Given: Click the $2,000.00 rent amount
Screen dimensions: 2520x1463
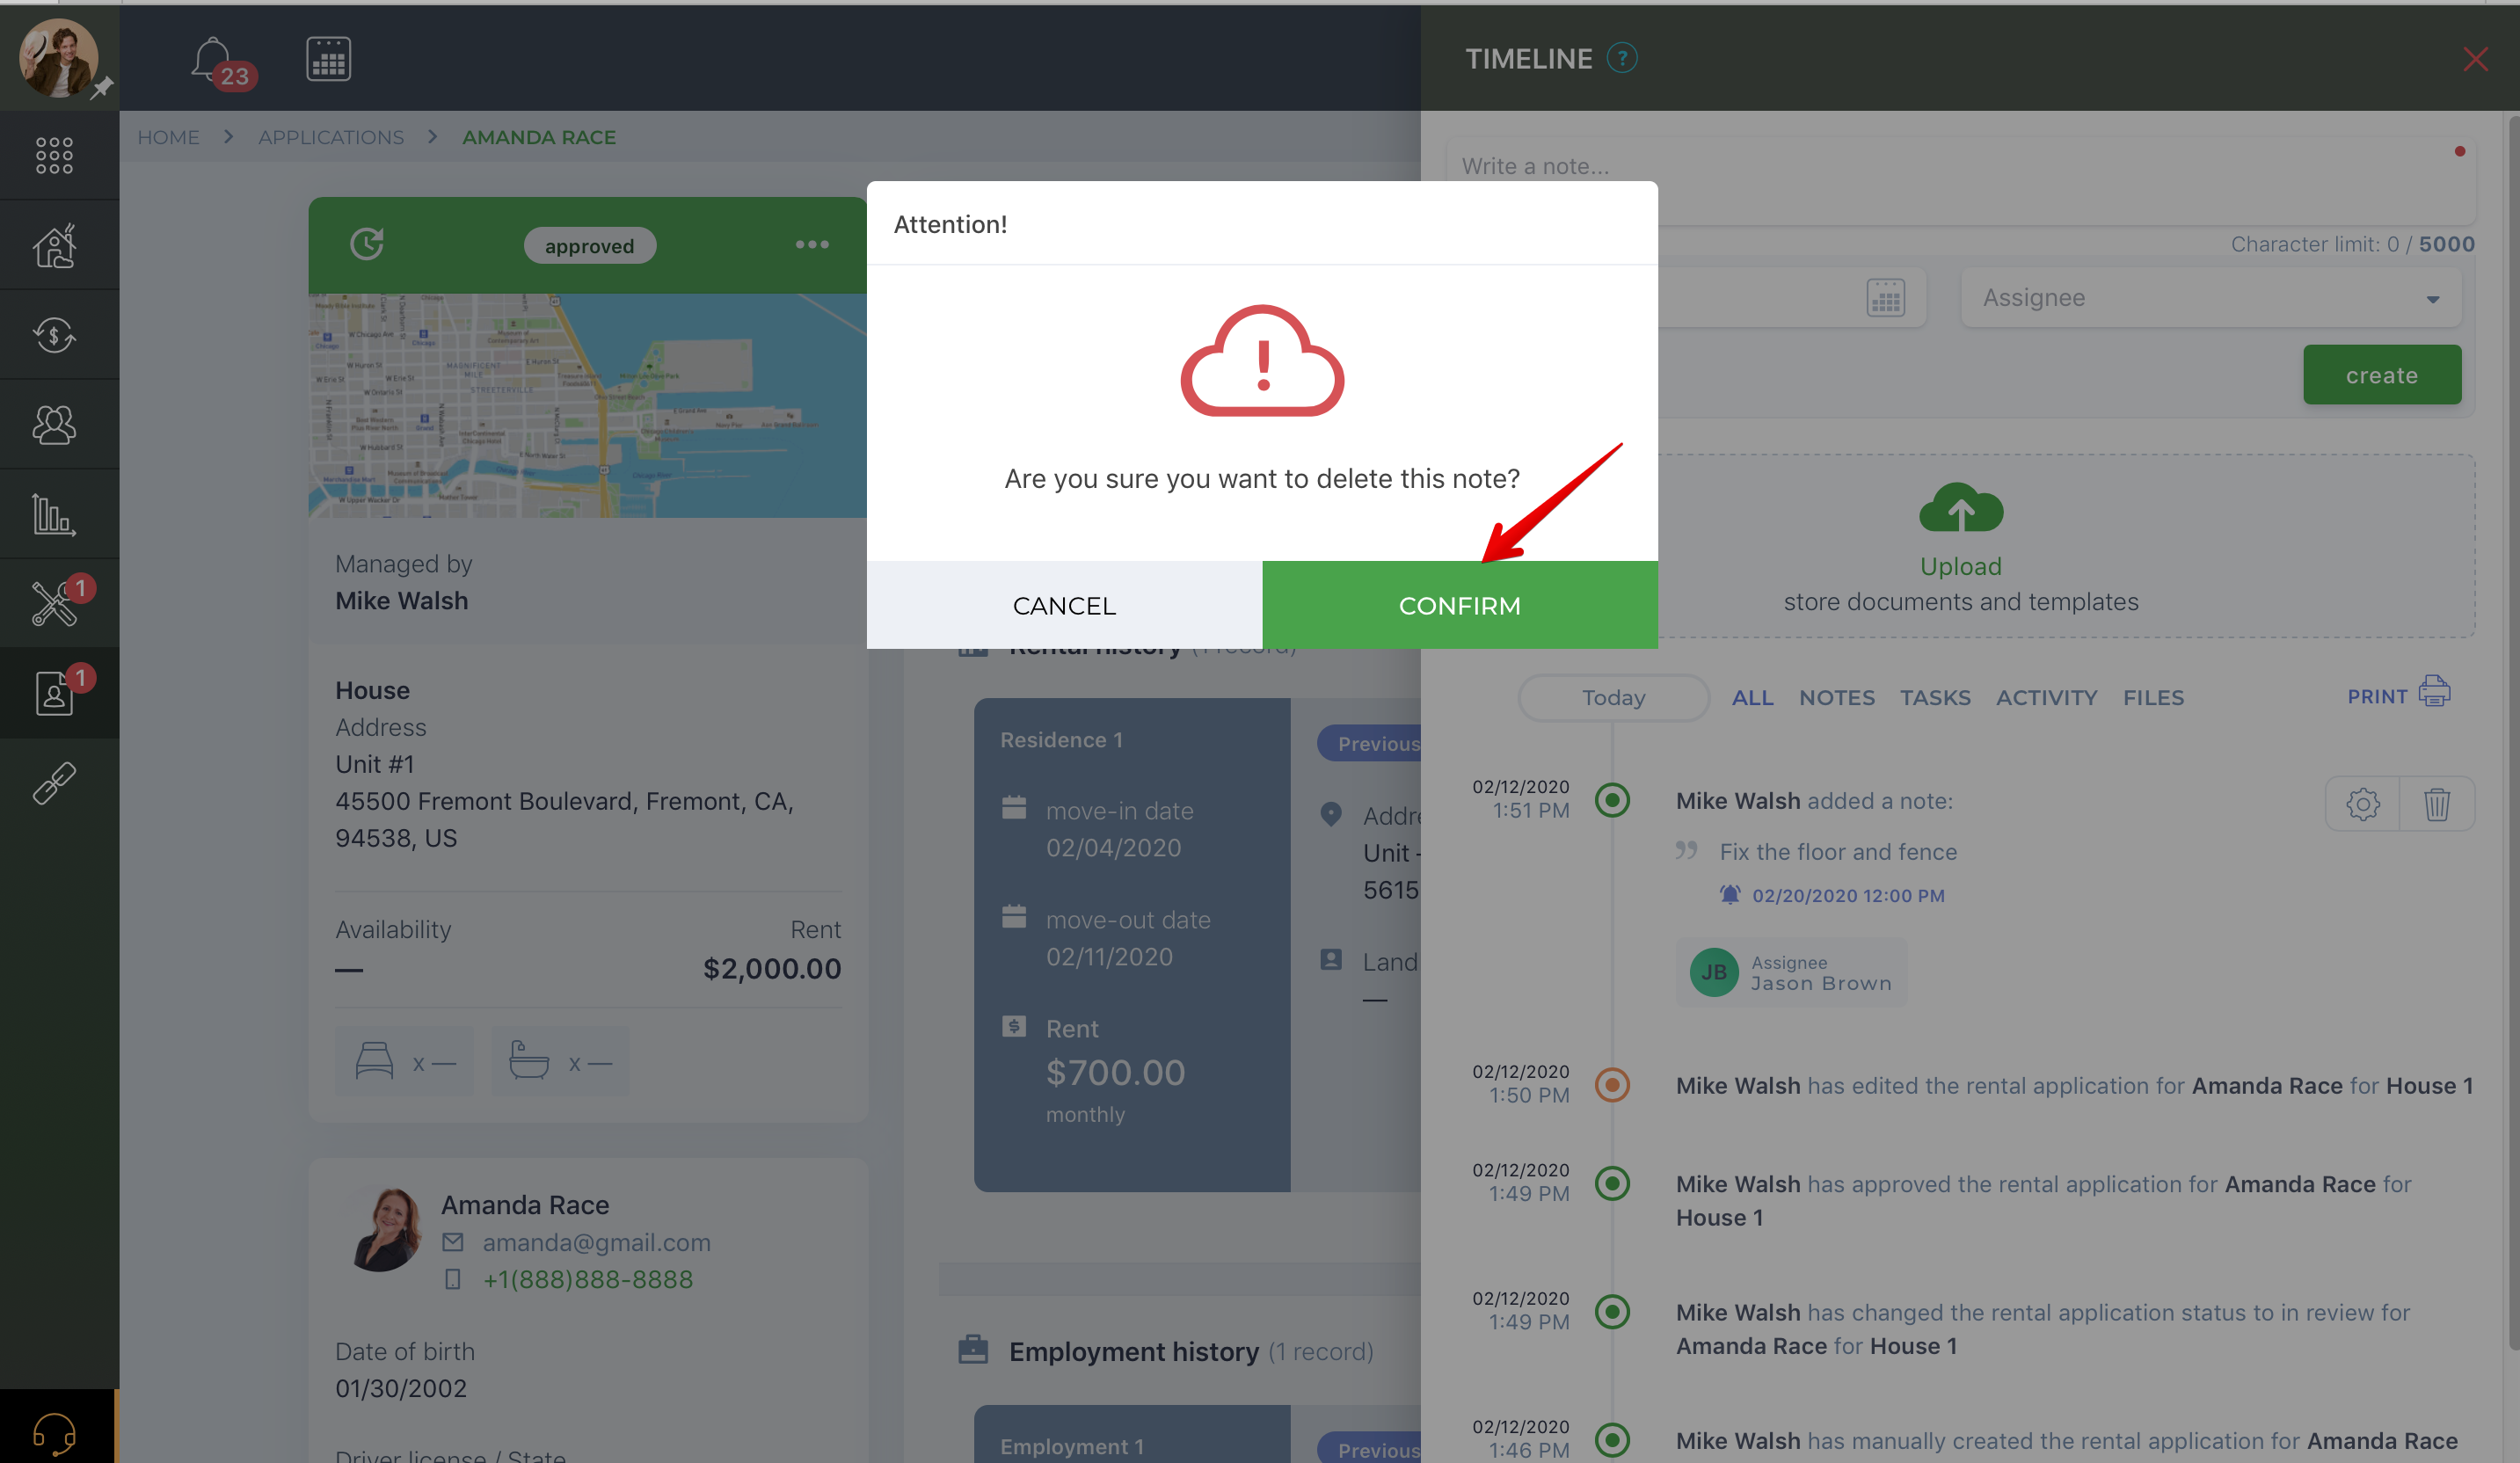Looking at the screenshot, I should 771,968.
